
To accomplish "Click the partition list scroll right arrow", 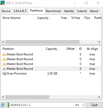I will (x=99, y=97).
